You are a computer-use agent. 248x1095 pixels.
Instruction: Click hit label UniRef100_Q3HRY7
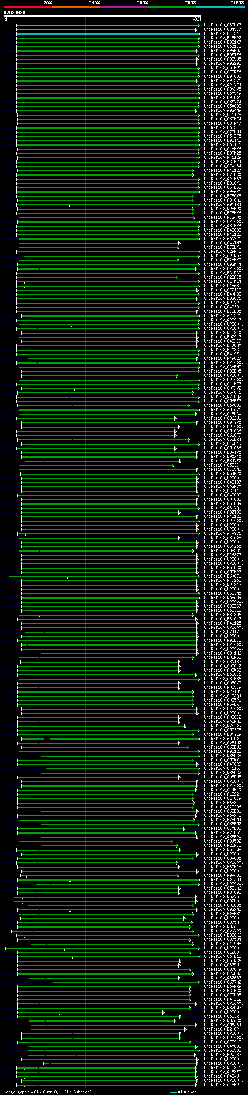click(222, 123)
